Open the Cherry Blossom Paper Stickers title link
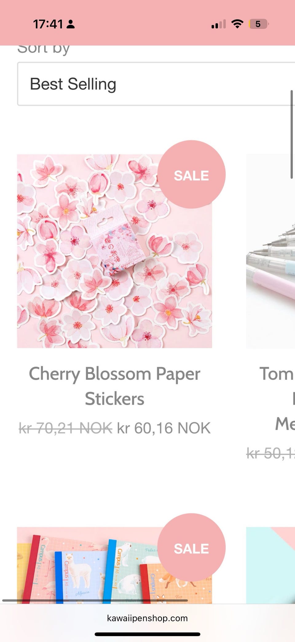 114,386
